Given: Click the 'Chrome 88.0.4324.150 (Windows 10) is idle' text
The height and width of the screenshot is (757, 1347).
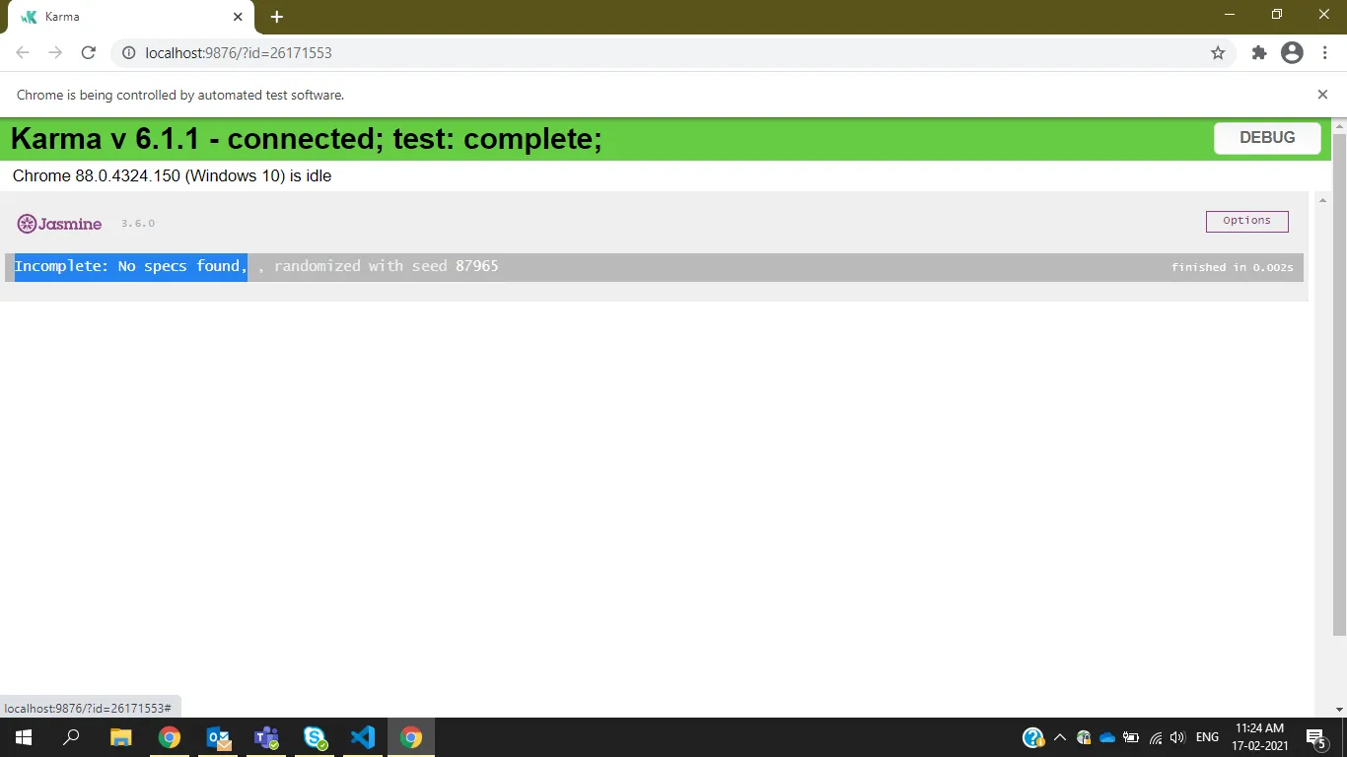Looking at the screenshot, I should (173, 175).
